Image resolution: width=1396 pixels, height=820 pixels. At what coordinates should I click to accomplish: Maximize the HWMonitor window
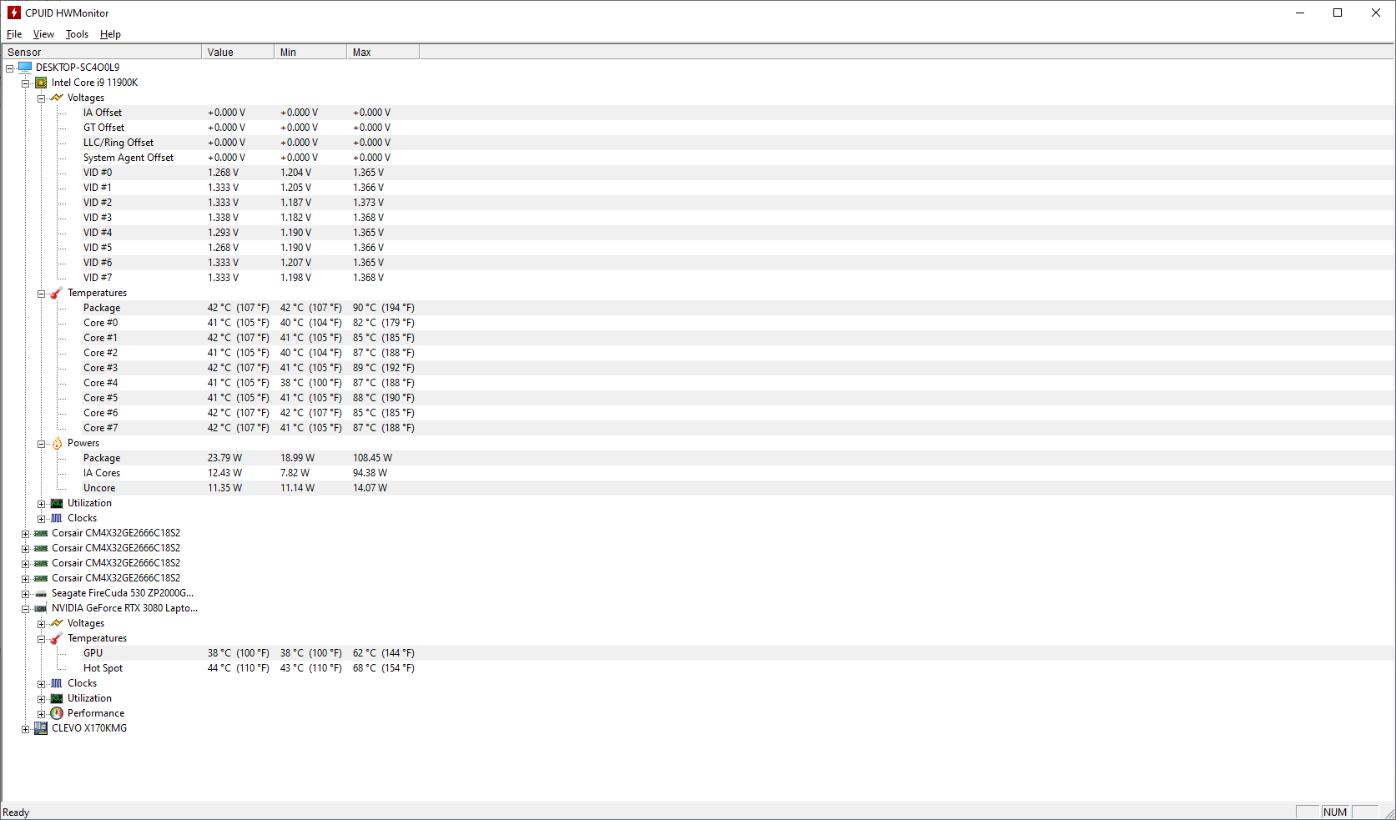(x=1338, y=13)
